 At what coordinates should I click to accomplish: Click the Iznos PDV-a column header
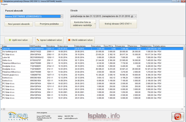(110, 46)
